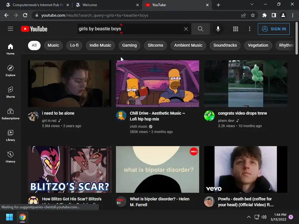Click the phem 4evr channel avatar
The width and height of the screenshot is (299, 224).
(209, 116)
